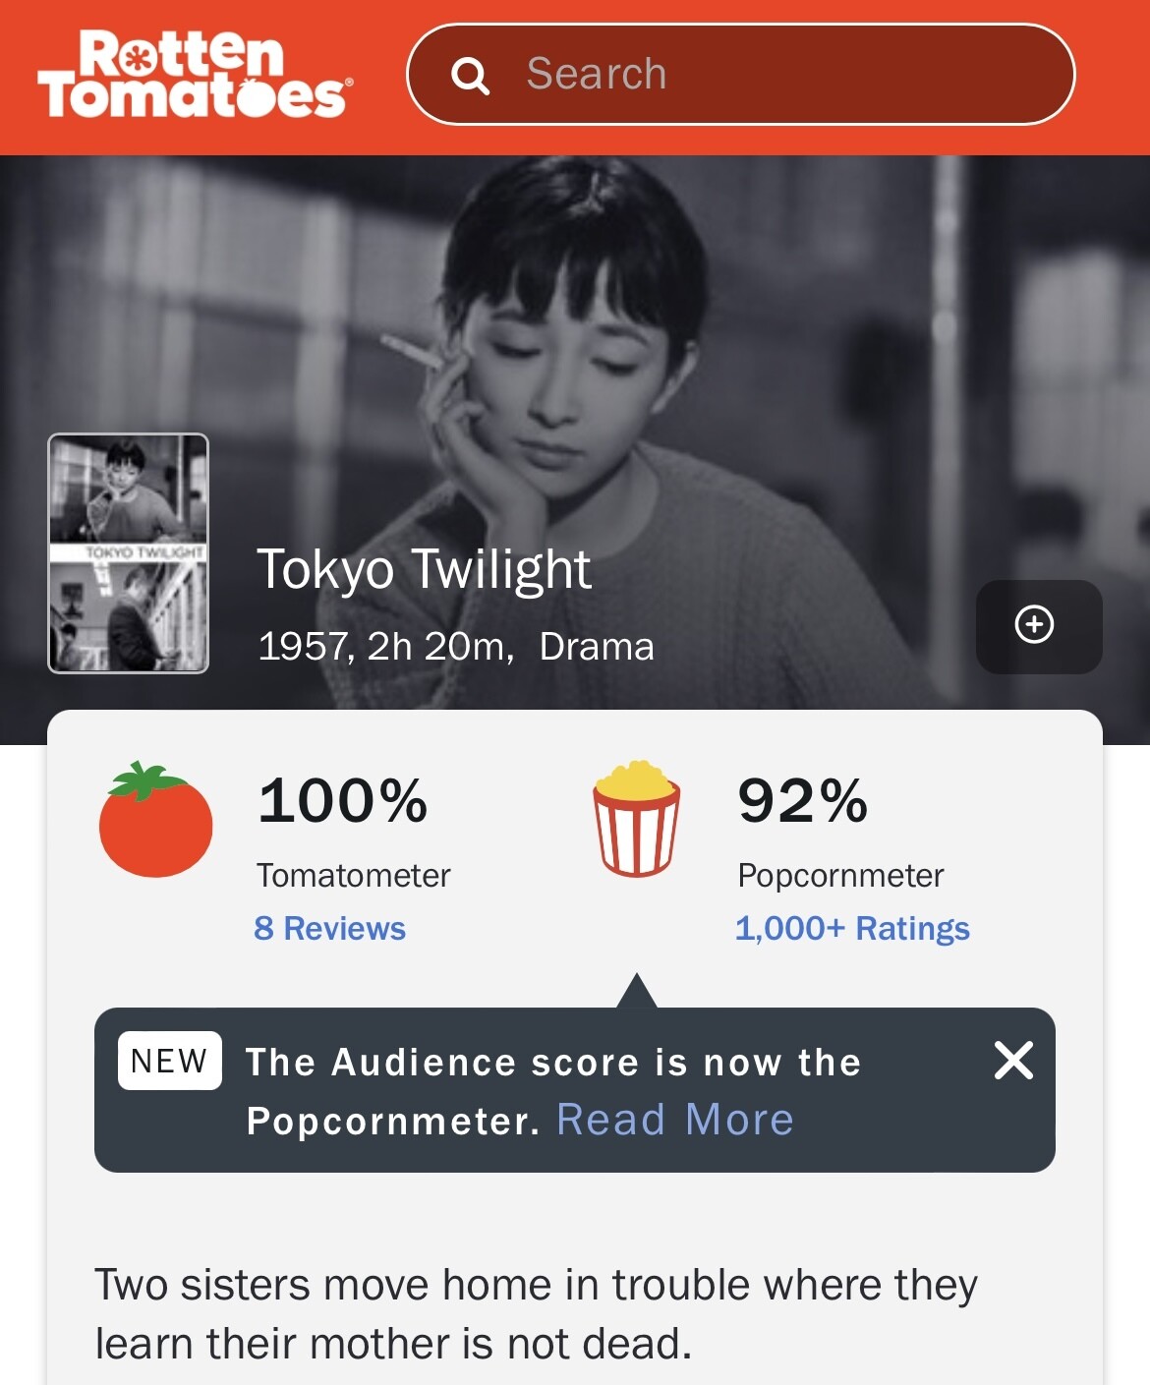This screenshot has width=1150, height=1385.
Task: Focus the Search text field
Action: [x=767, y=75]
